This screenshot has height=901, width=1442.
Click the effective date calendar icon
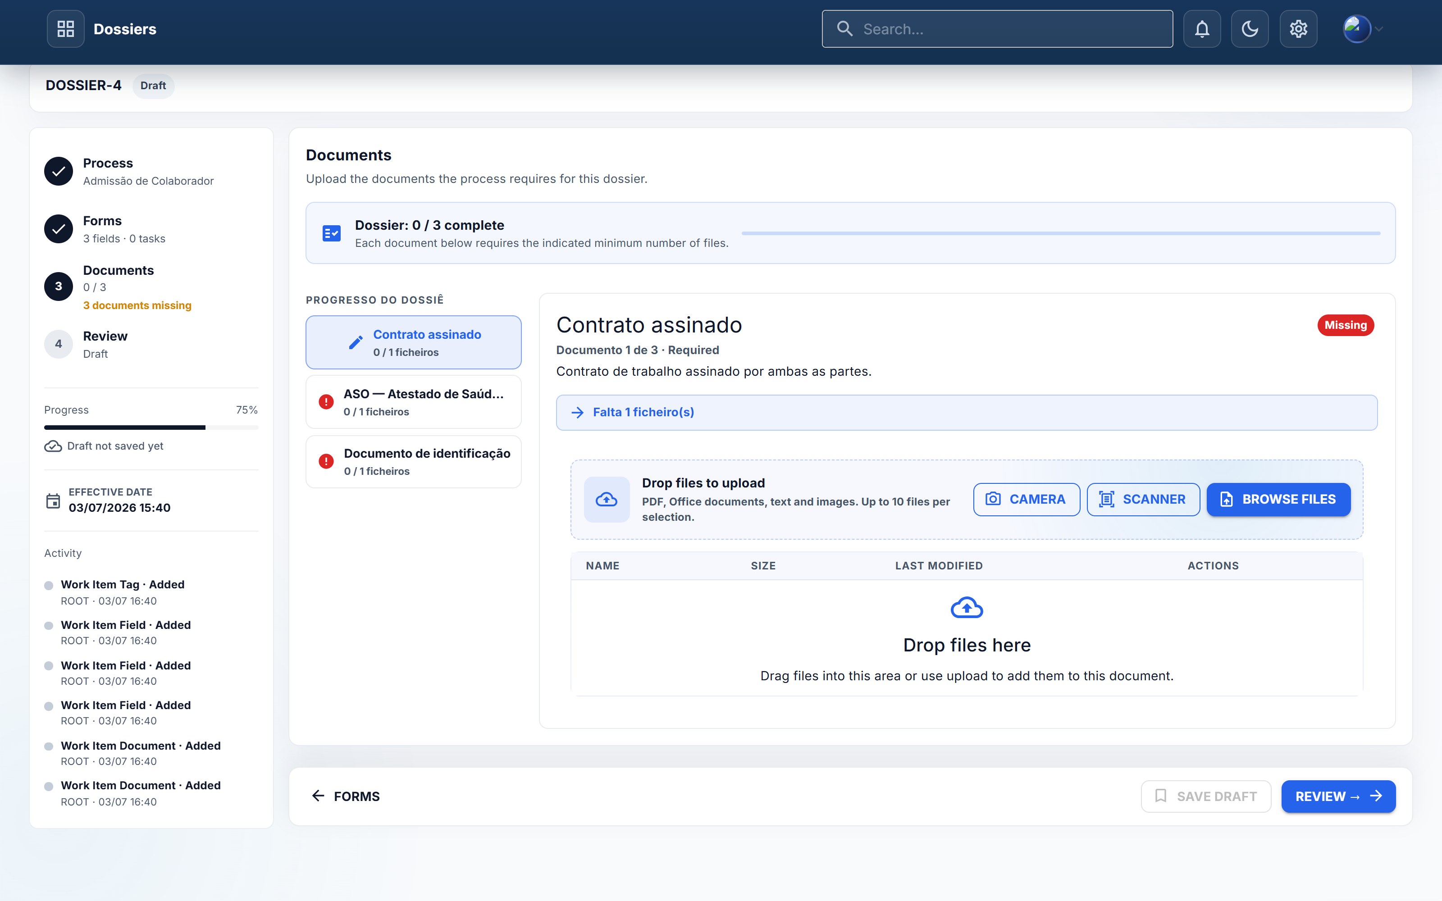coord(53,501)
